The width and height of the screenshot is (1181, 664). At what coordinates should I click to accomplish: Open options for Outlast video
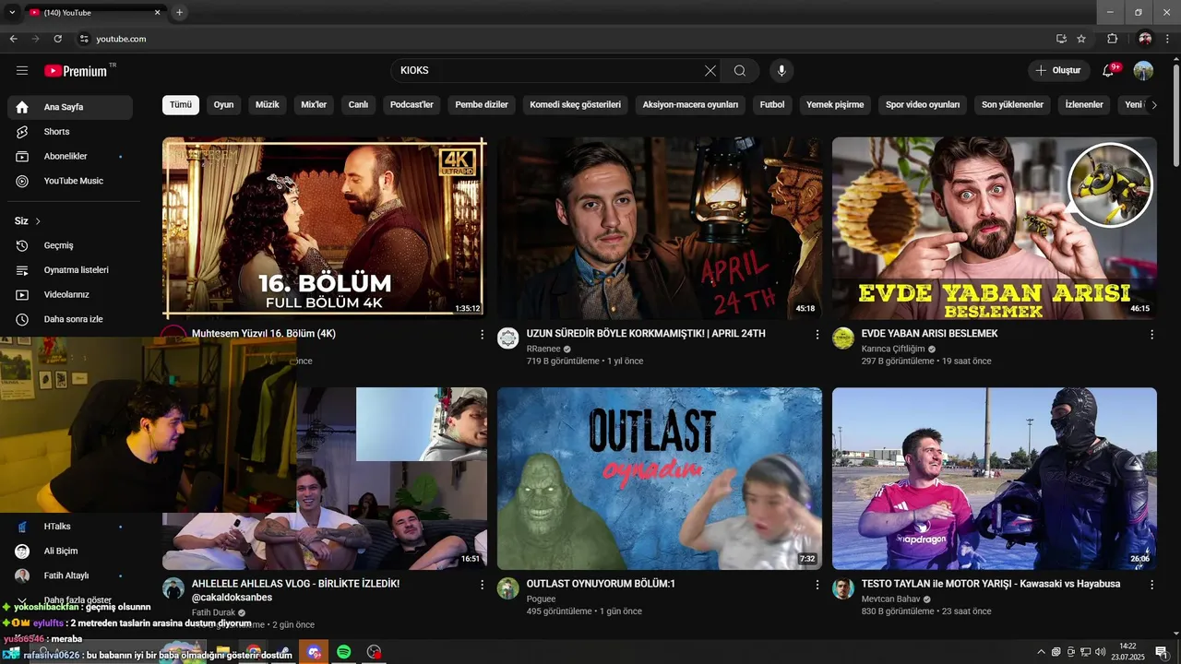pos(817,585)
